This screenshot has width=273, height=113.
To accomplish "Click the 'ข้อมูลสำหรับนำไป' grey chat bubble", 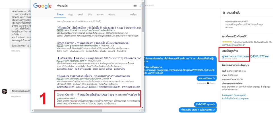I will coord(20,46).
